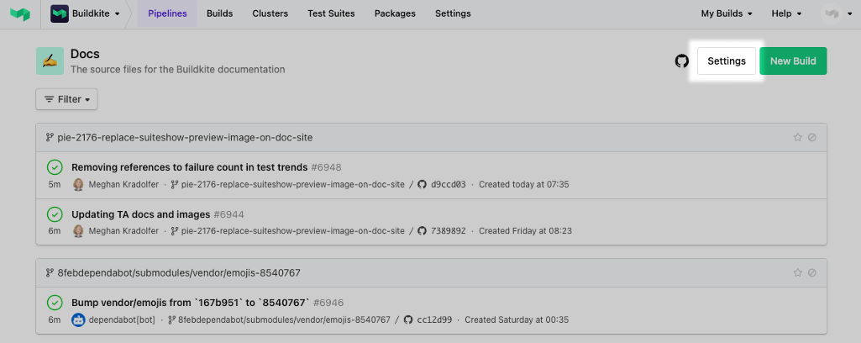Image resolution: width=861 pixels, height=343 pixels.
Task: Click Meghan Kradolfer avatar on build #6948
Action: [x=78, y=184]
